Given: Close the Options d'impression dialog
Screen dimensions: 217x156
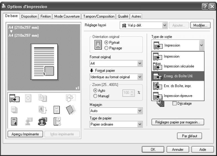Looking at the screenshot, I should (212, 7).
